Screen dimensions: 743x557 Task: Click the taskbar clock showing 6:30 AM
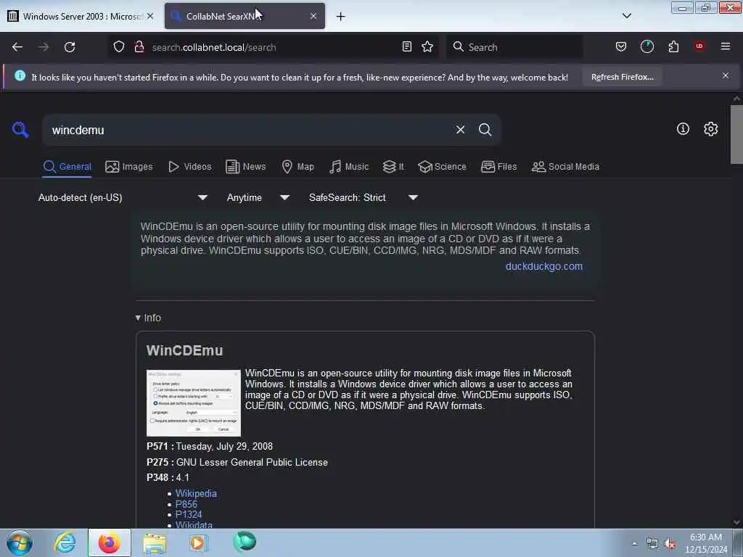coord(706,543)
